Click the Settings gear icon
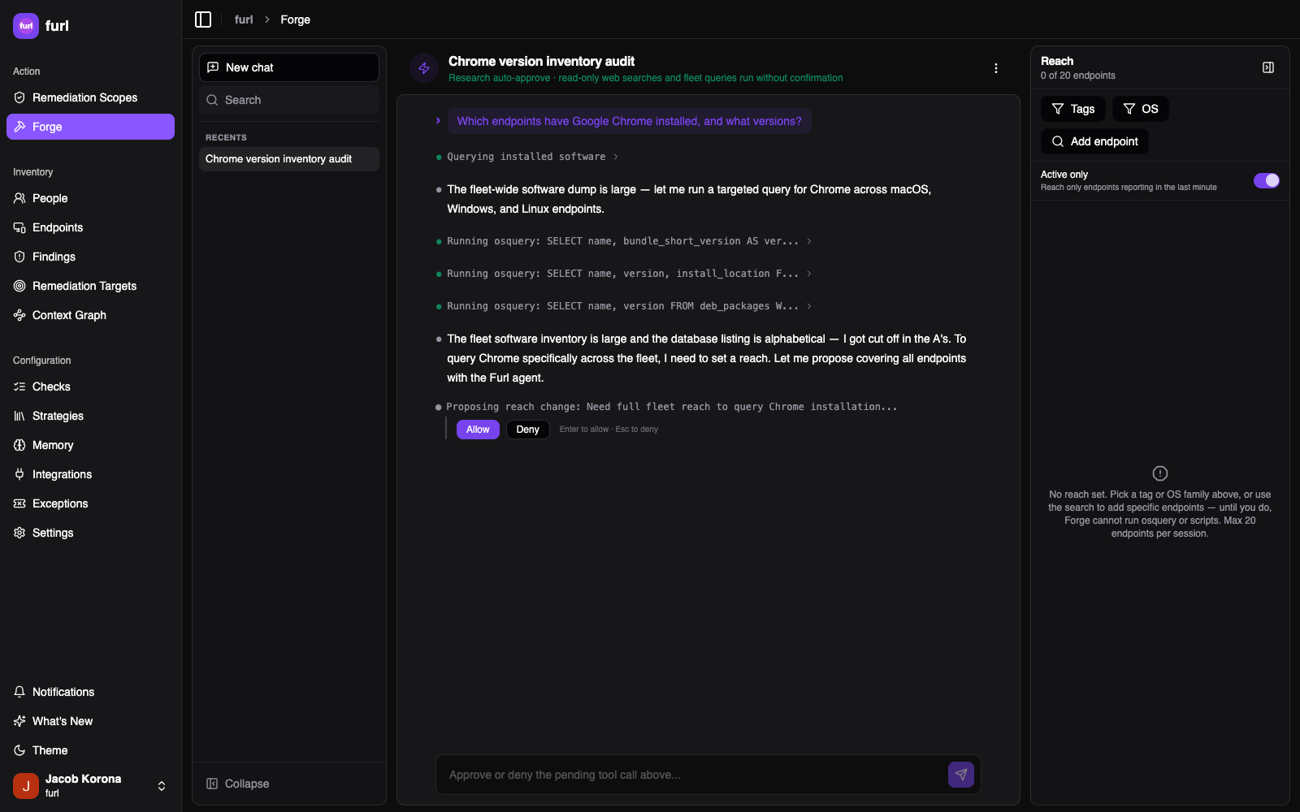The width and height of the screenshot is (1300, 812). (19, 533)
